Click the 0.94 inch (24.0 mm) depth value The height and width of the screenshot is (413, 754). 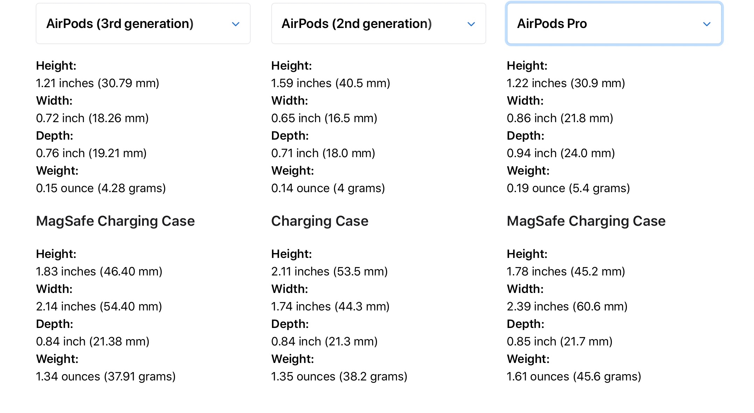coord(560,153)
